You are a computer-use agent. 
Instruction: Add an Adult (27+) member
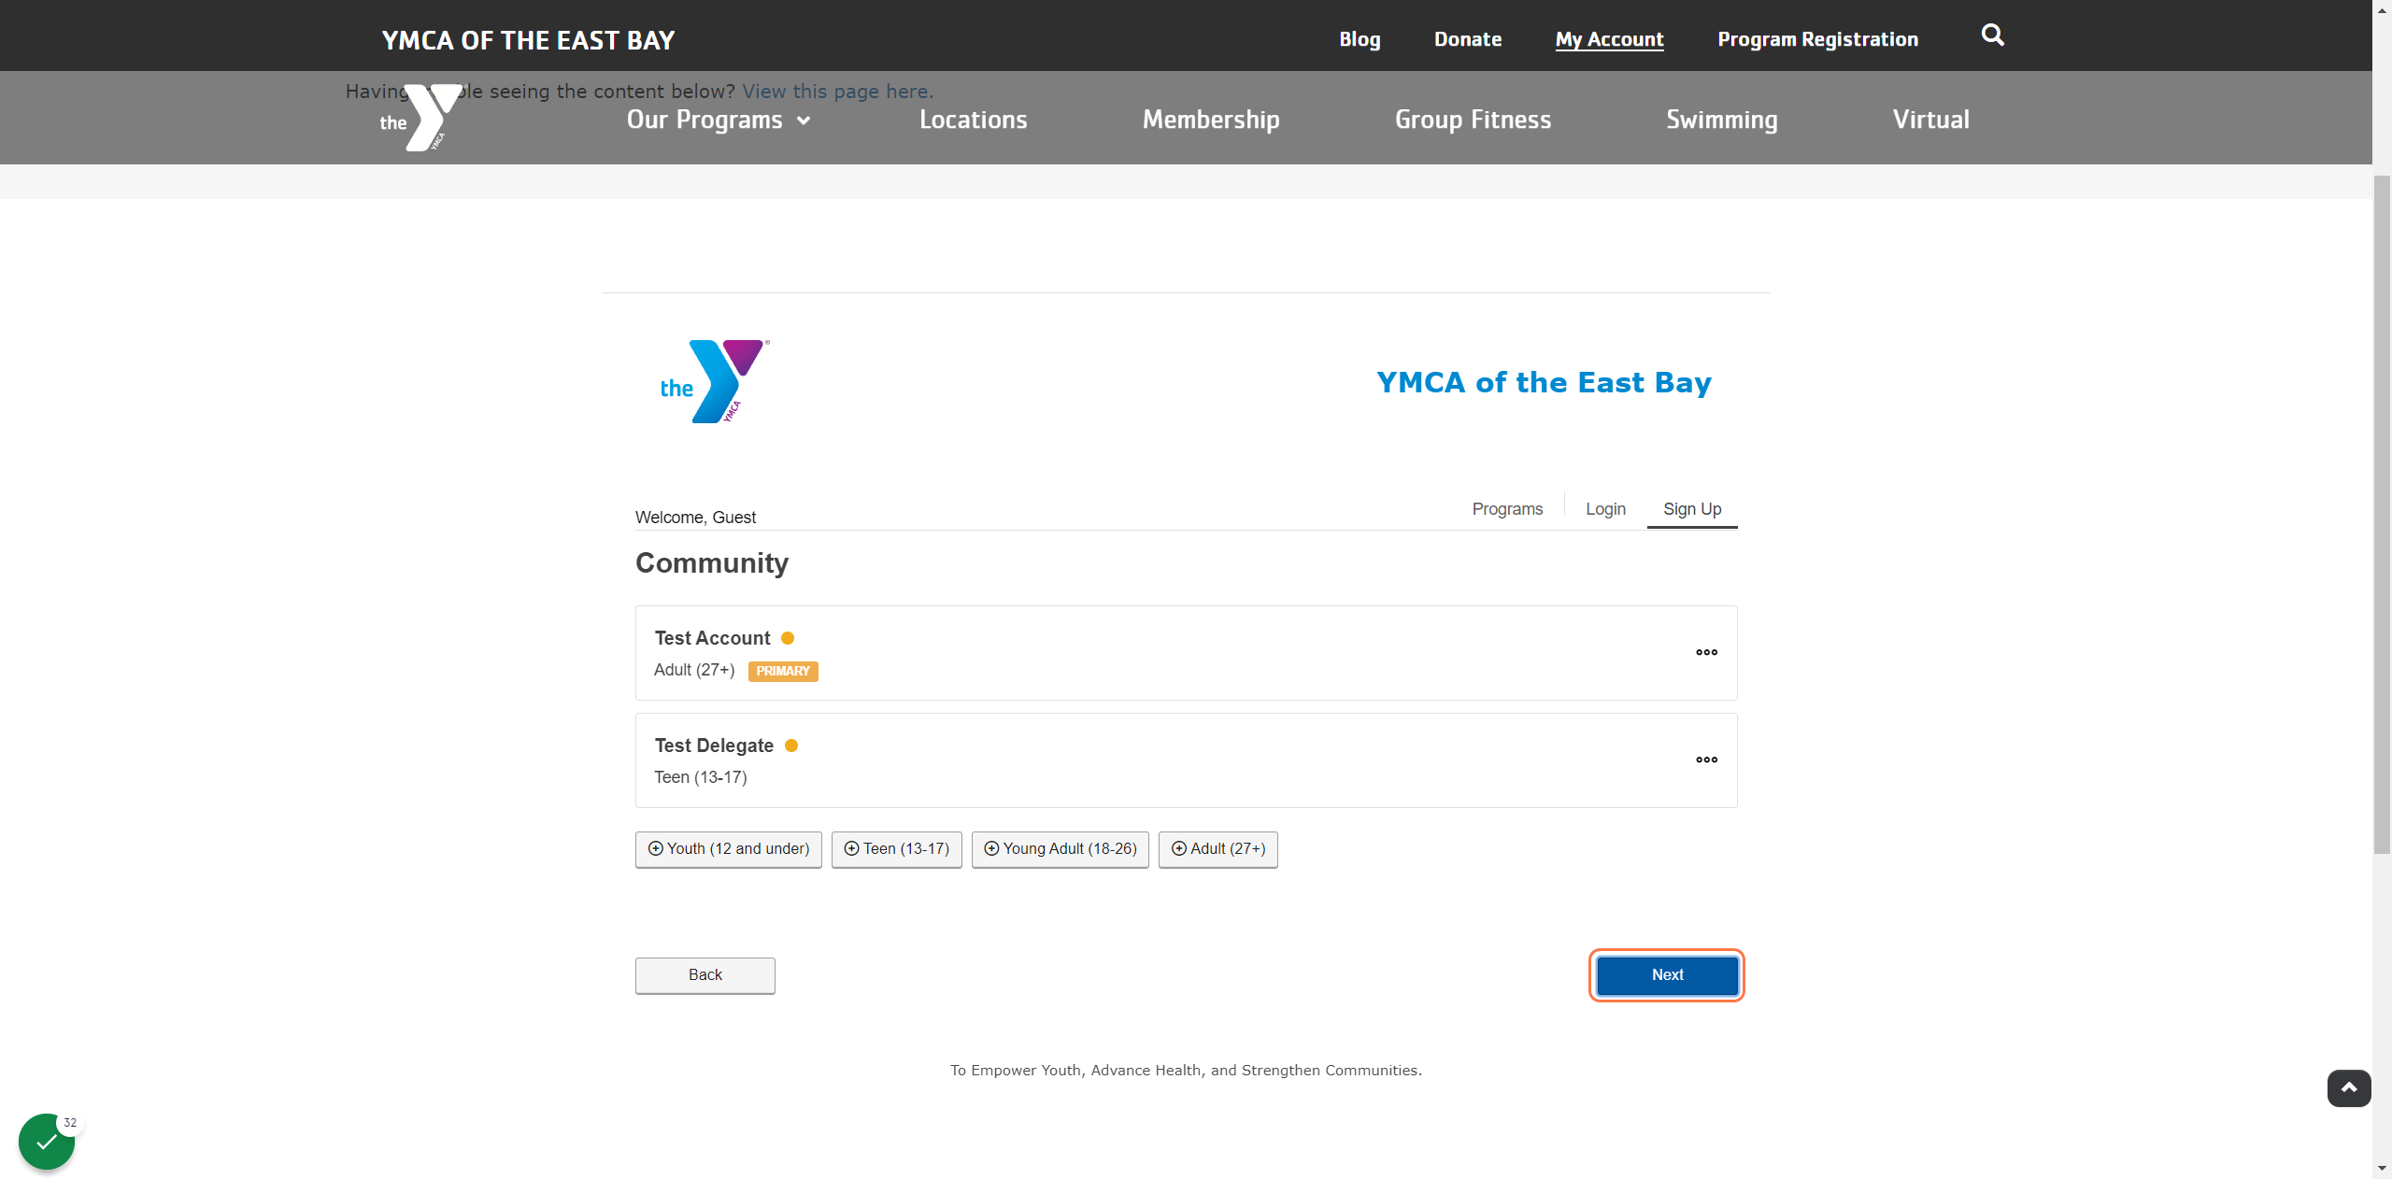coord(1218,849)
